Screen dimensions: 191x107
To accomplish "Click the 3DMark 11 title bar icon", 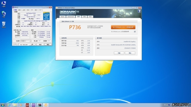I will [57, 8].
